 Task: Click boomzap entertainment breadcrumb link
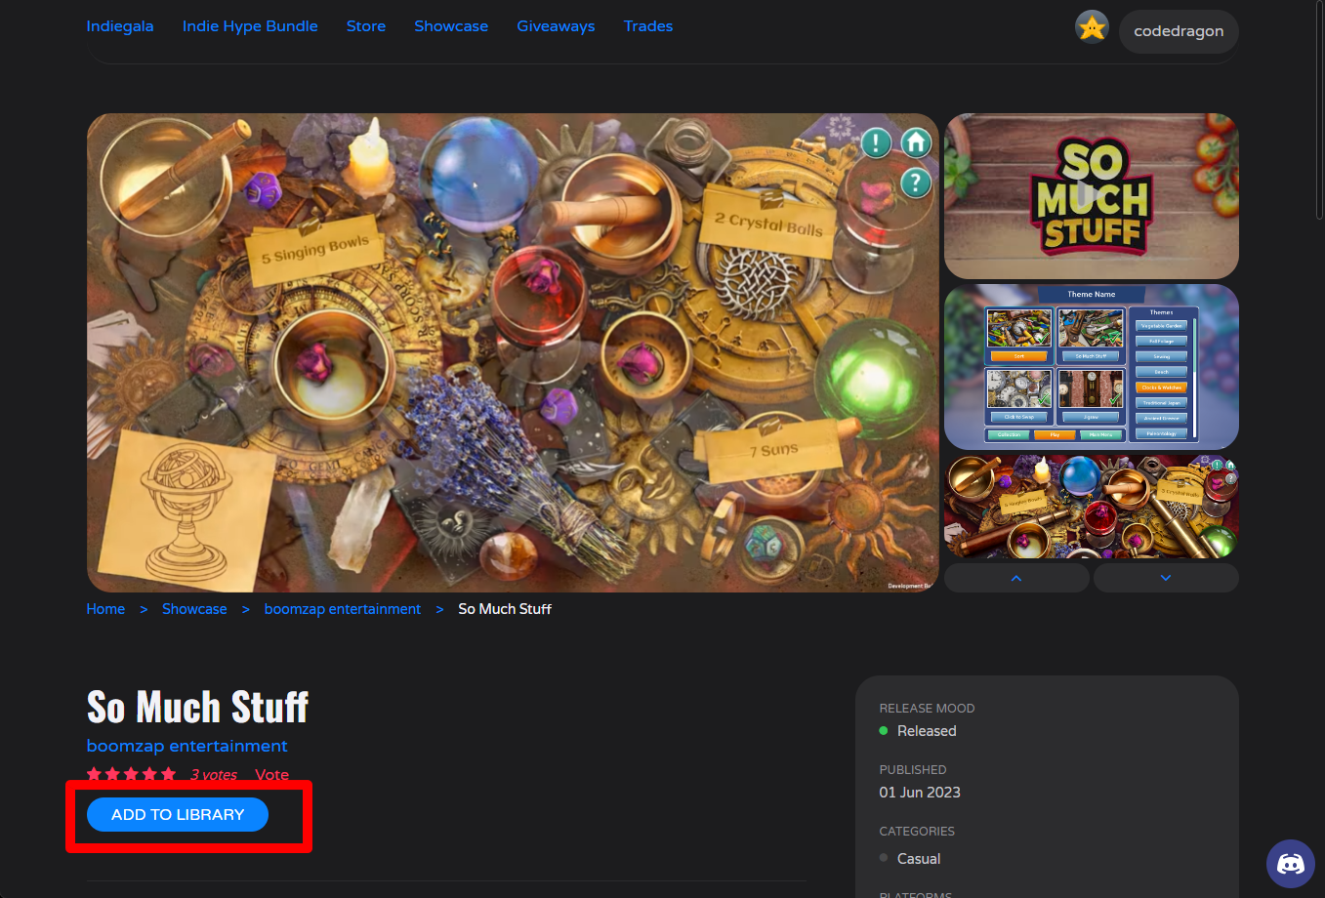tap(343, 609)
